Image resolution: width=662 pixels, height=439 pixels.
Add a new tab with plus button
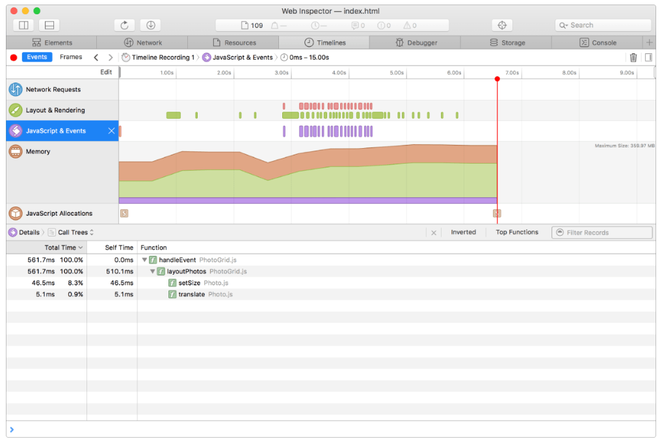click(650, 43)
